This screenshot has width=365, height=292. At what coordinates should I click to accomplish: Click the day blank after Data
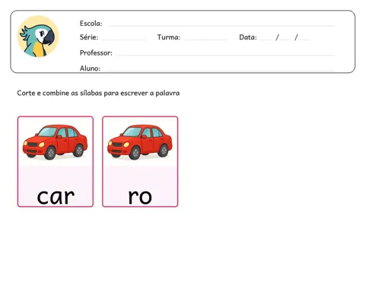266,40
